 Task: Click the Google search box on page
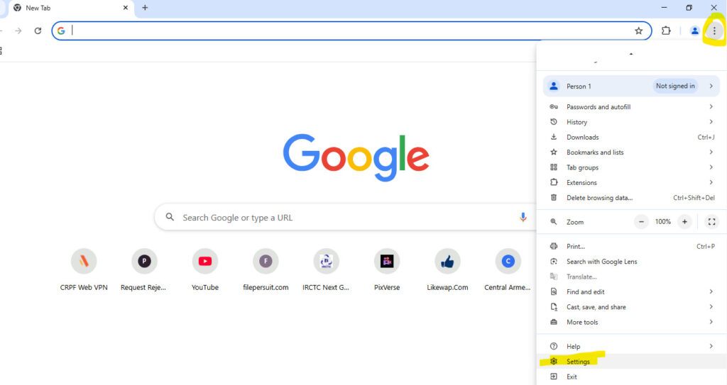click(346, 217)
